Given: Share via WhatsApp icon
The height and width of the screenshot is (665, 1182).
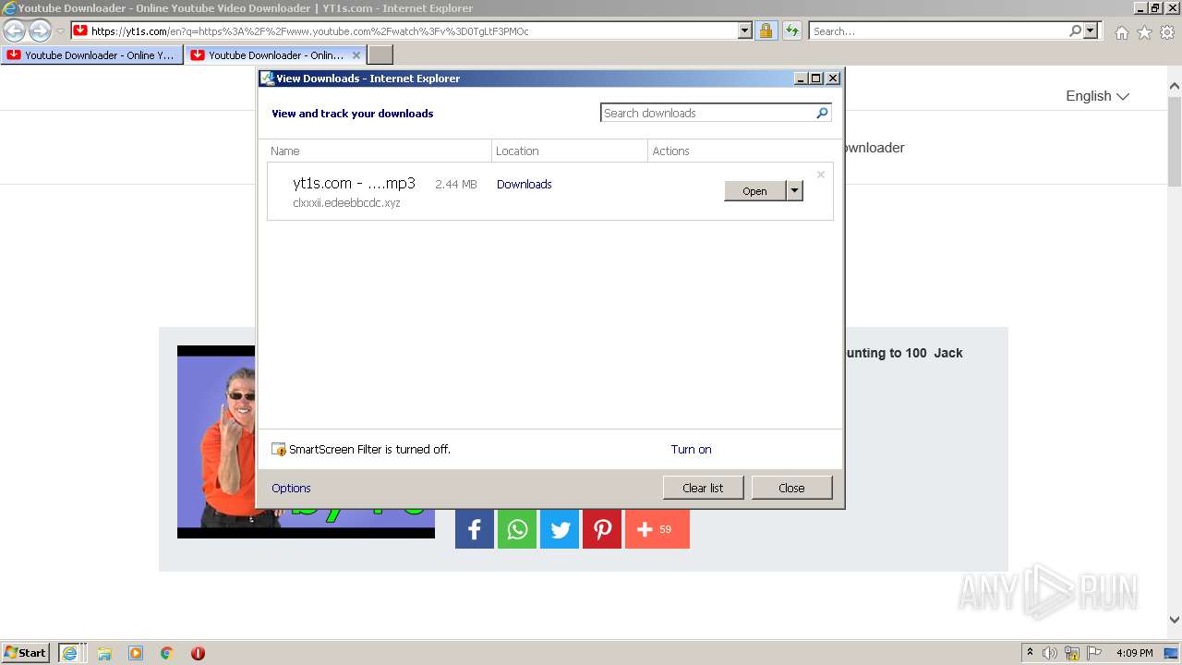Looking at the screenshot, I should (x=517, y=529).
